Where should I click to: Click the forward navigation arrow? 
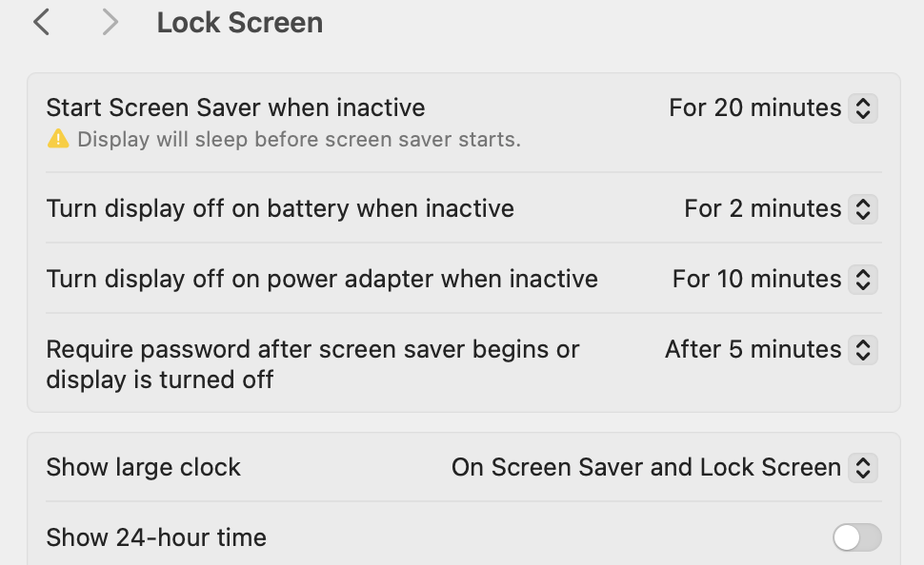click(x=108, y=21)
